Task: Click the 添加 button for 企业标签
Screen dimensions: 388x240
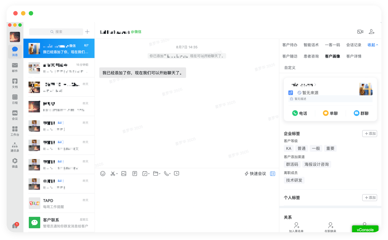Action: [369, 134]
